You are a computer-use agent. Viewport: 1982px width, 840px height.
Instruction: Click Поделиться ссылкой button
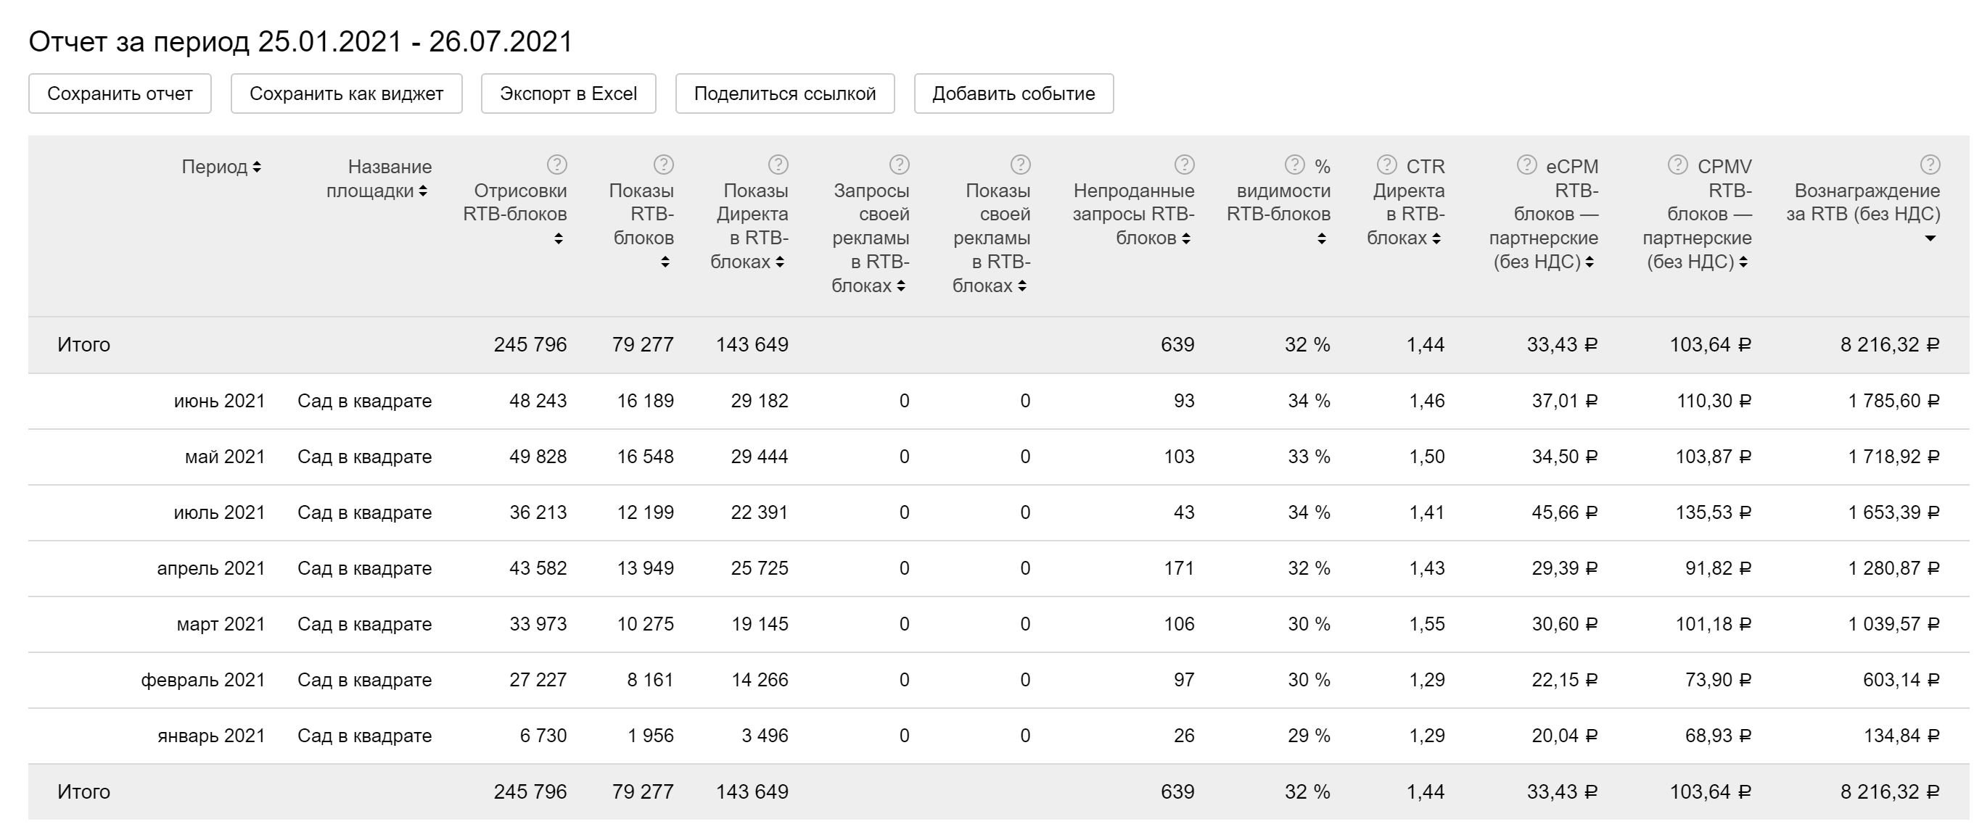784,93
